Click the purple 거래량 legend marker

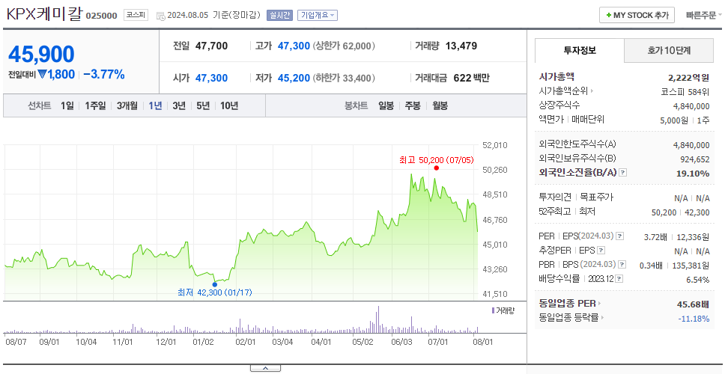point(493,310)
